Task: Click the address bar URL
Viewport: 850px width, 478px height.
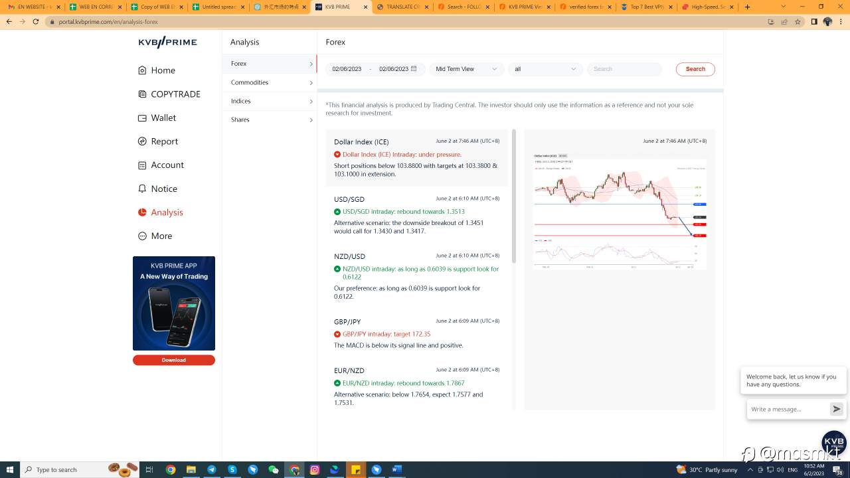Action: (108, 22)
